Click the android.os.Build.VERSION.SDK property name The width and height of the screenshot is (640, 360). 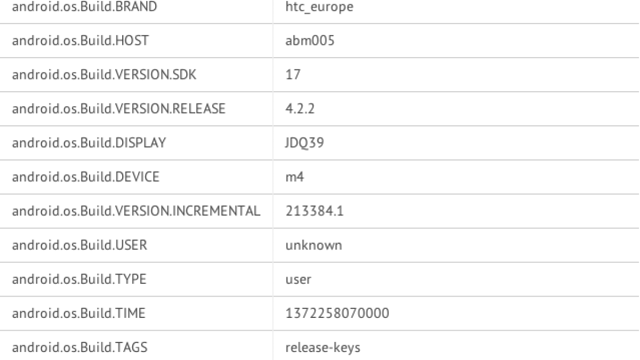(x=104, y=75)
